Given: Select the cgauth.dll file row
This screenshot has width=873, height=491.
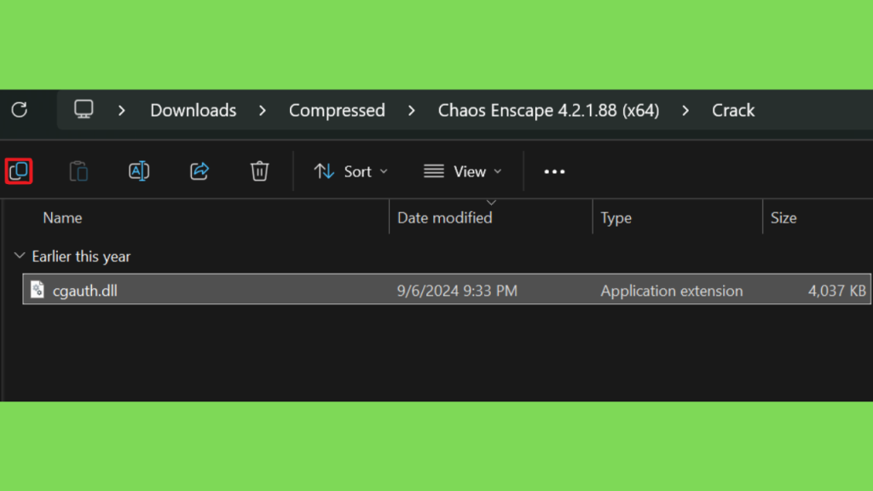Looking at the screenshot, I should coord(447,289).
